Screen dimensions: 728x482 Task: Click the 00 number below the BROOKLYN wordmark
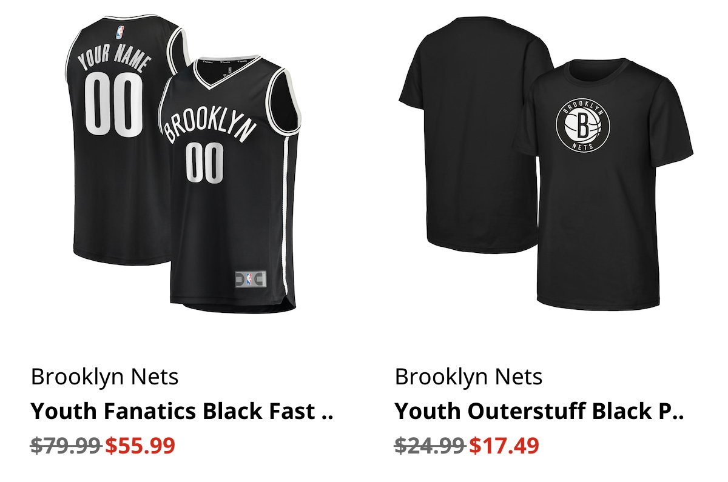204,162
